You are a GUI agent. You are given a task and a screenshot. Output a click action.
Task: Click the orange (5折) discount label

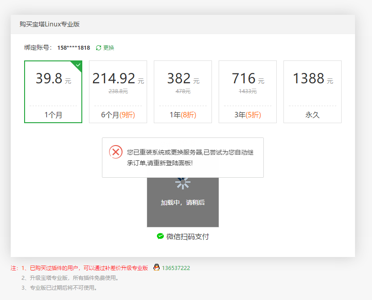253,115
